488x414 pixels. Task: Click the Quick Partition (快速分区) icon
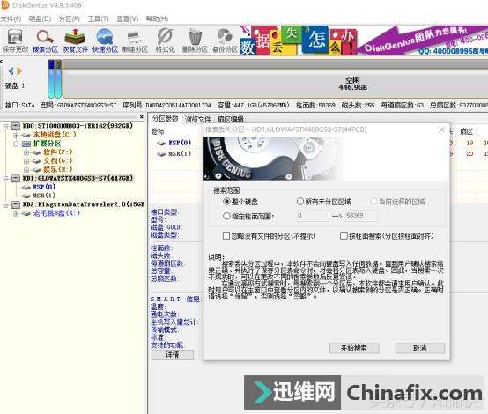click(x=105, y=41)
